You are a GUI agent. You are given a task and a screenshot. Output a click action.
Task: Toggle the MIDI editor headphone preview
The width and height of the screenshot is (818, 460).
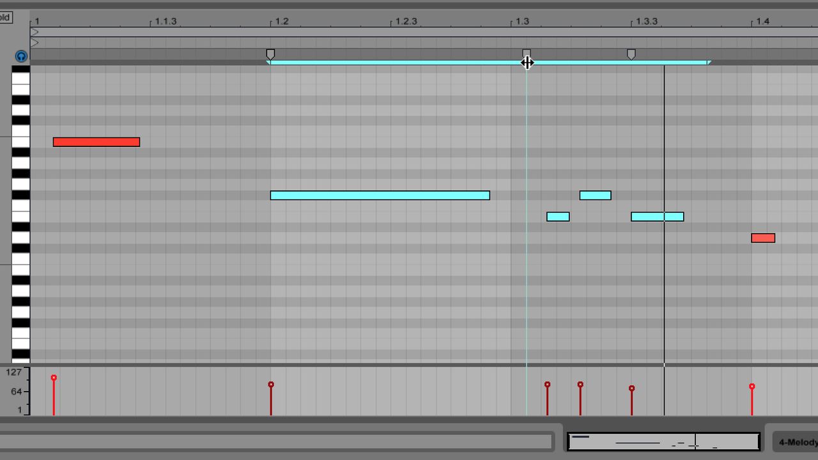(x=21, y=56)
